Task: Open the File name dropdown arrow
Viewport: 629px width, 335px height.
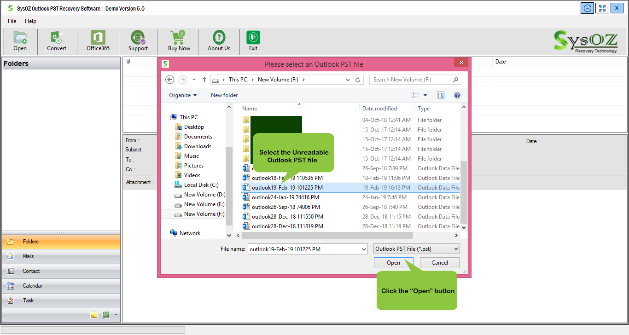Action: point(364,249)
